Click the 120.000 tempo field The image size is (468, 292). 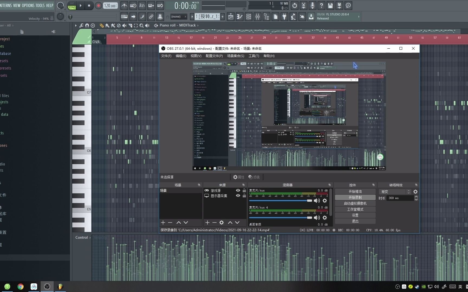[110, 6]
